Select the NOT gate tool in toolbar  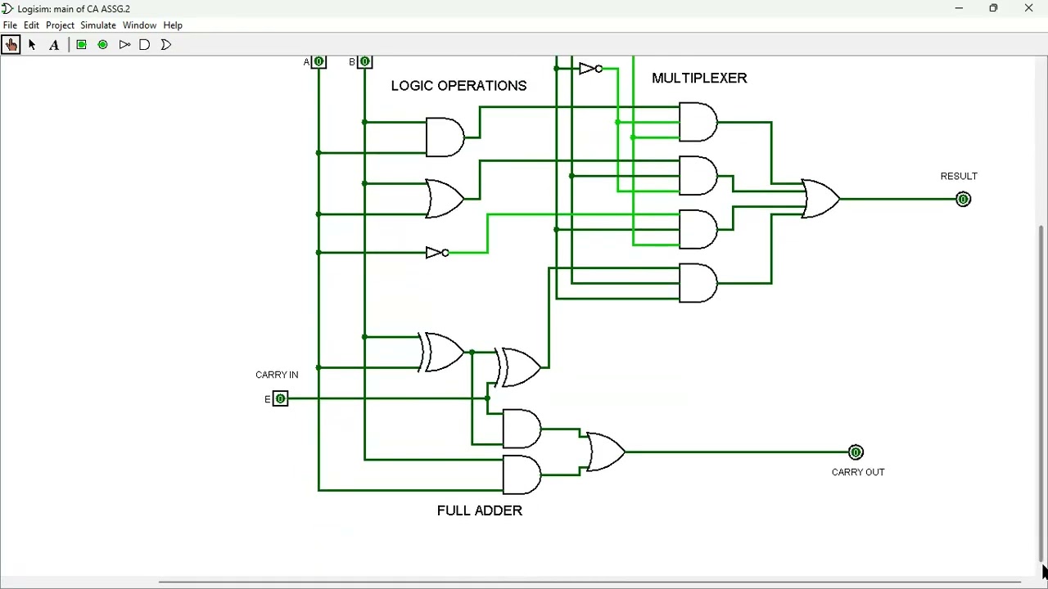click(124, 45)
